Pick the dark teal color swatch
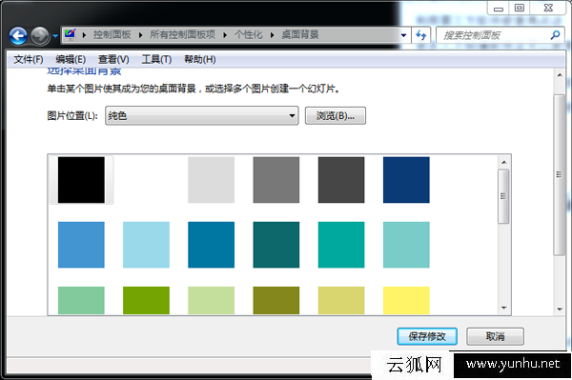 276,245
